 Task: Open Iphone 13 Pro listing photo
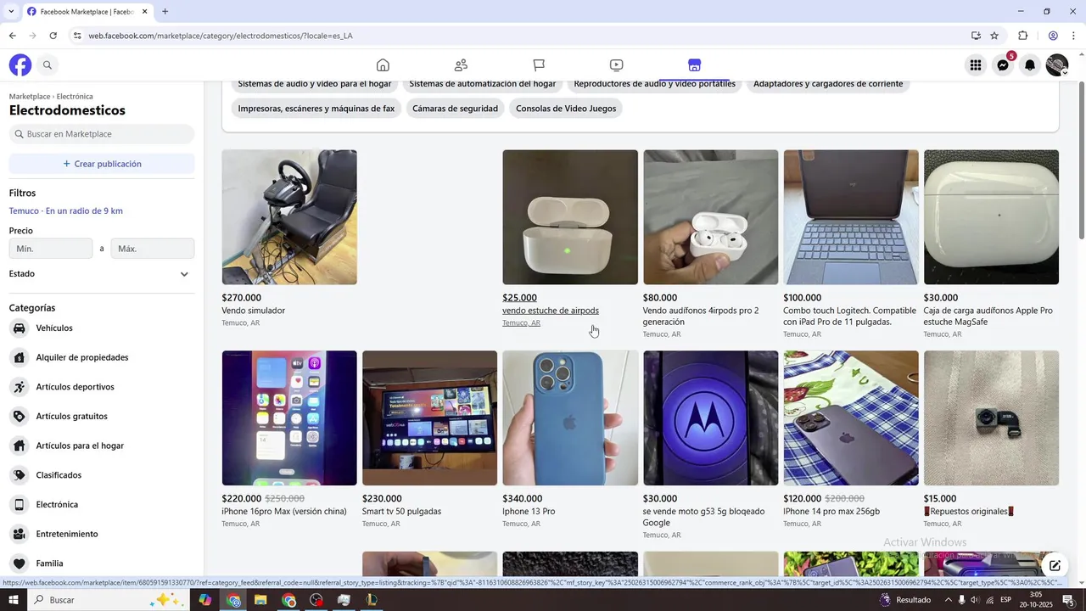(570, 418)
